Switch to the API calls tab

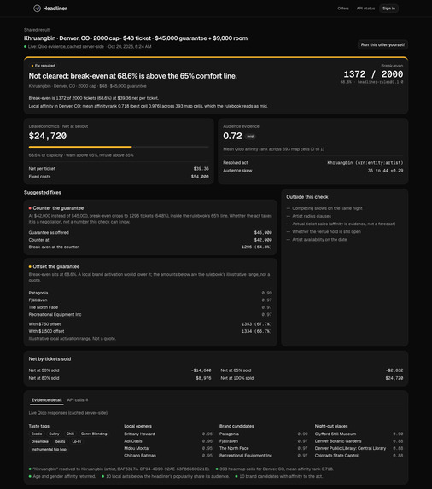[78, 399]
